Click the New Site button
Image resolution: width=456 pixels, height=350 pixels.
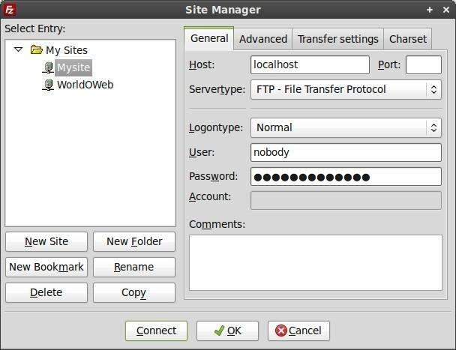tap(46, 241)
